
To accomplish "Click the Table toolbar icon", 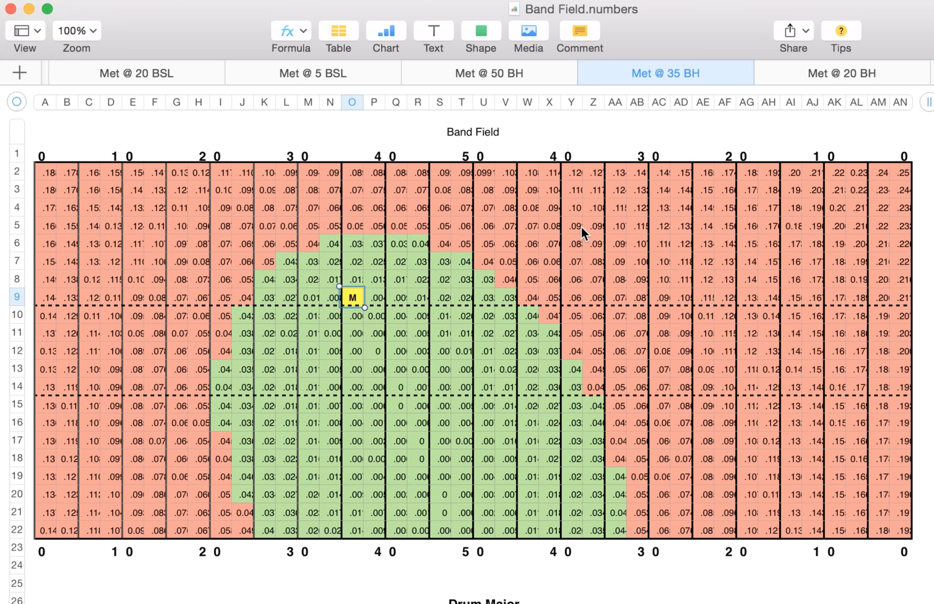I will [338, 31].
